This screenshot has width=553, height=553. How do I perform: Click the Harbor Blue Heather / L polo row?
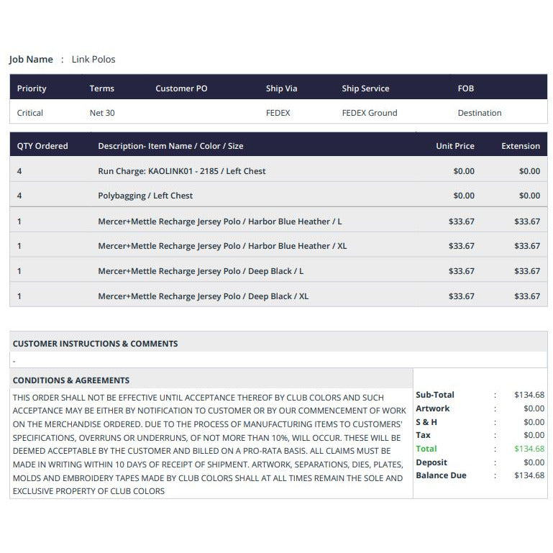220,221
